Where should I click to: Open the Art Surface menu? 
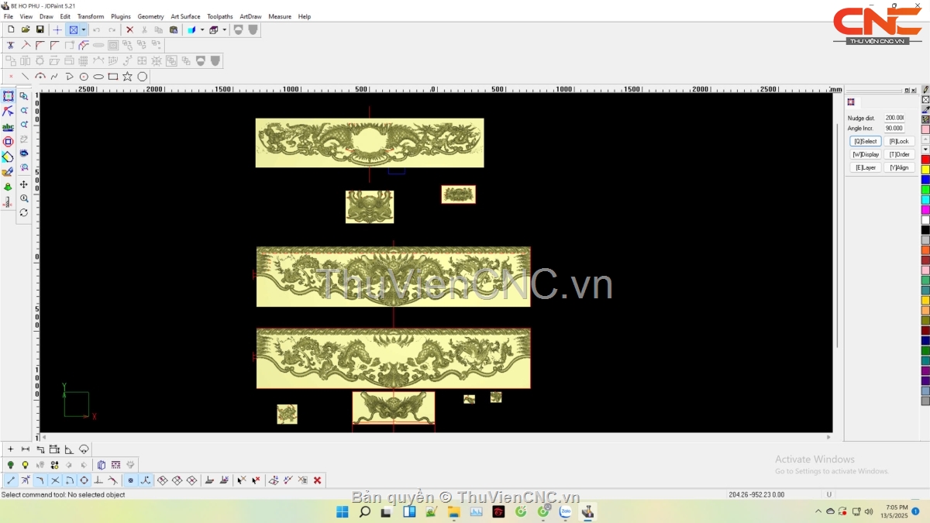pyautogui.click(x=185, y=16)
